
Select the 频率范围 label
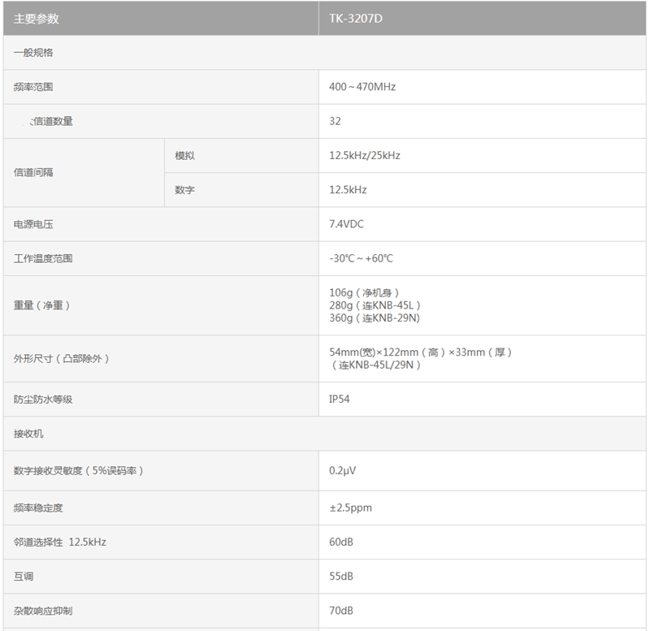[x=33, y=87]
